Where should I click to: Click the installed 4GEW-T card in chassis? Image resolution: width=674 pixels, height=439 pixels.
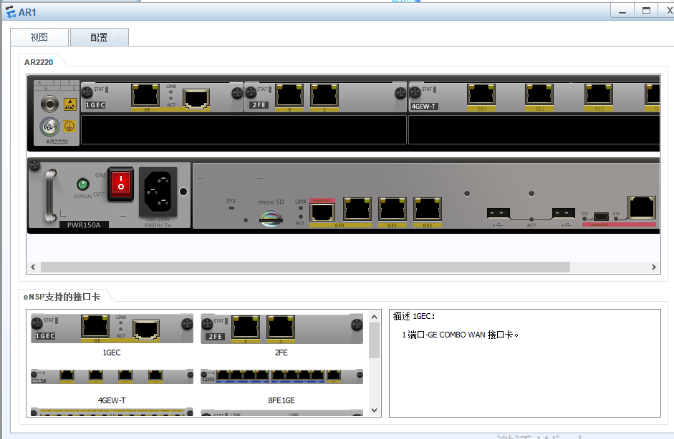pyautogui.click(x=534, y=97)
